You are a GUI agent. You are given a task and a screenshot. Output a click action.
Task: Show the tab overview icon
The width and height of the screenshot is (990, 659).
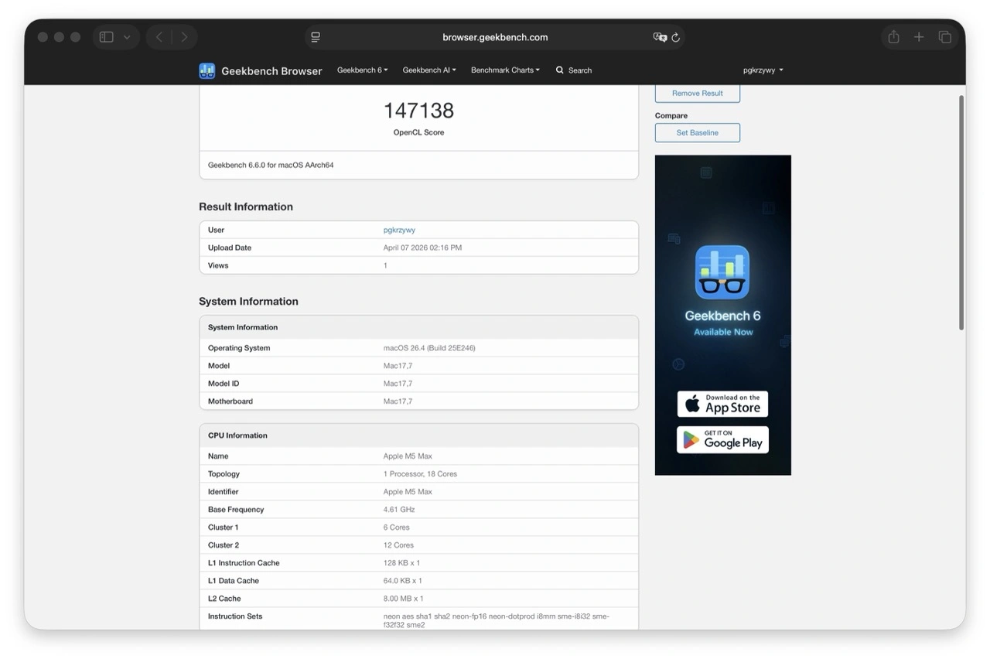pos(944,37)
